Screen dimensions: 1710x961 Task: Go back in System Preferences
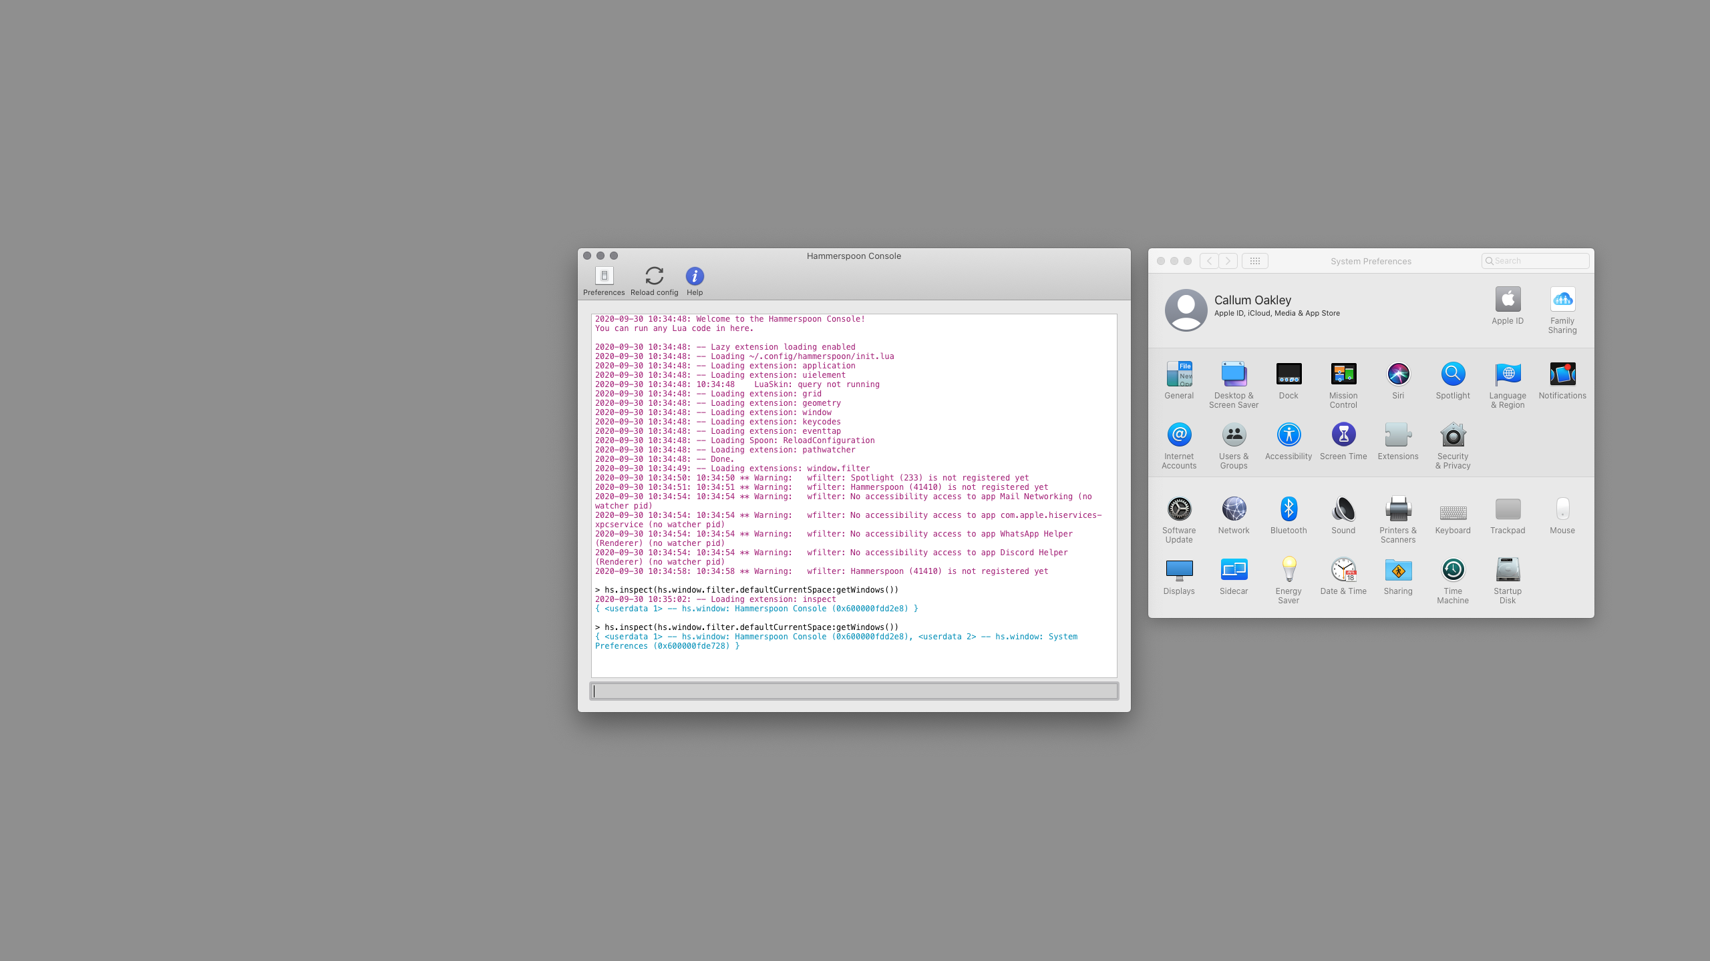tap(1209, 261)
